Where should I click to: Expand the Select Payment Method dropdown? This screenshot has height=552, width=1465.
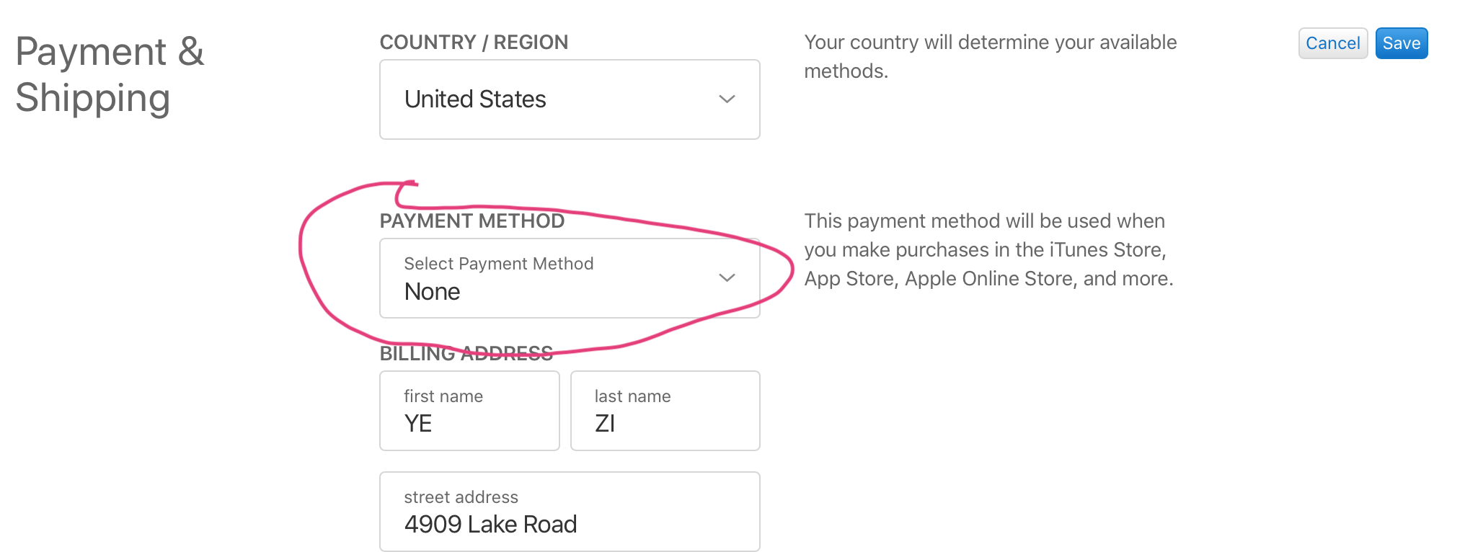click(570, 278)
